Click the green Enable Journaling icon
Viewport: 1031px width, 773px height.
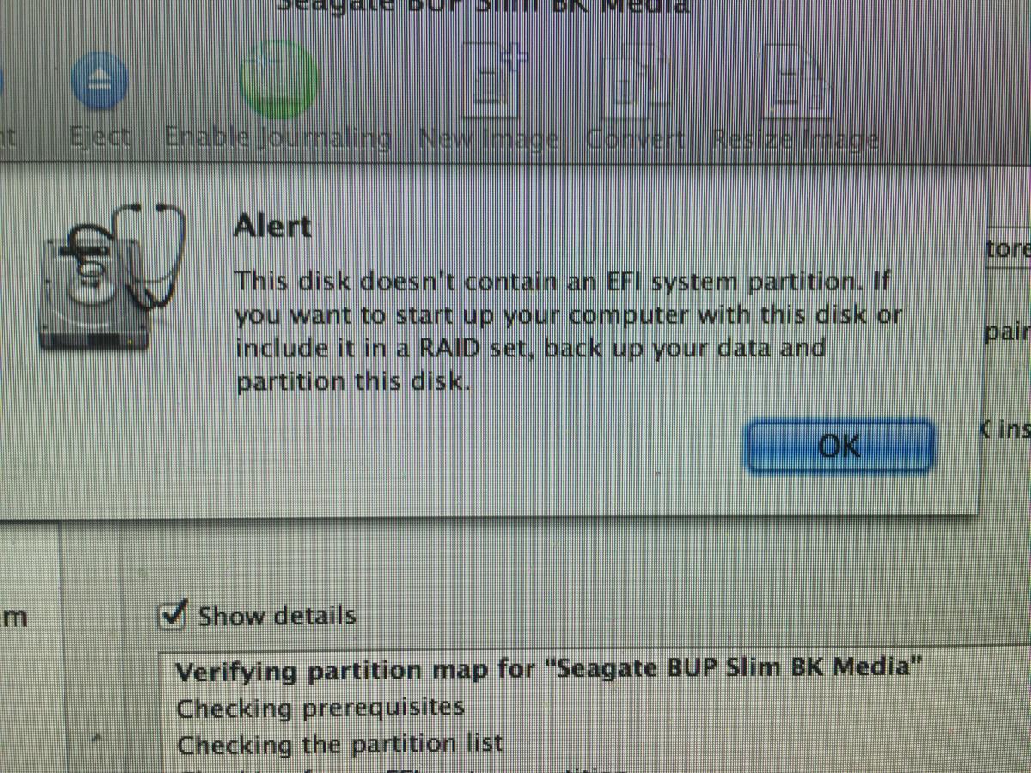pos(279,77)
